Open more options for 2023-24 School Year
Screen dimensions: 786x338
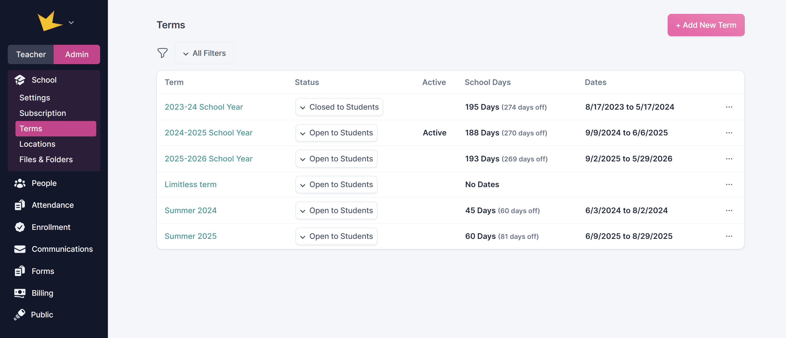(729, 107)
